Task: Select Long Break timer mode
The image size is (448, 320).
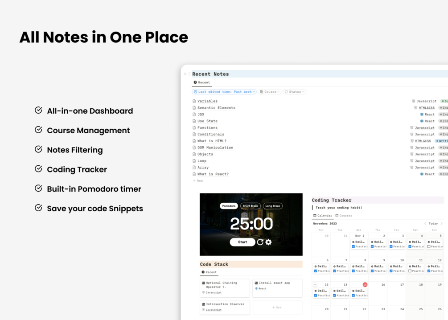Action: (272, 206)
